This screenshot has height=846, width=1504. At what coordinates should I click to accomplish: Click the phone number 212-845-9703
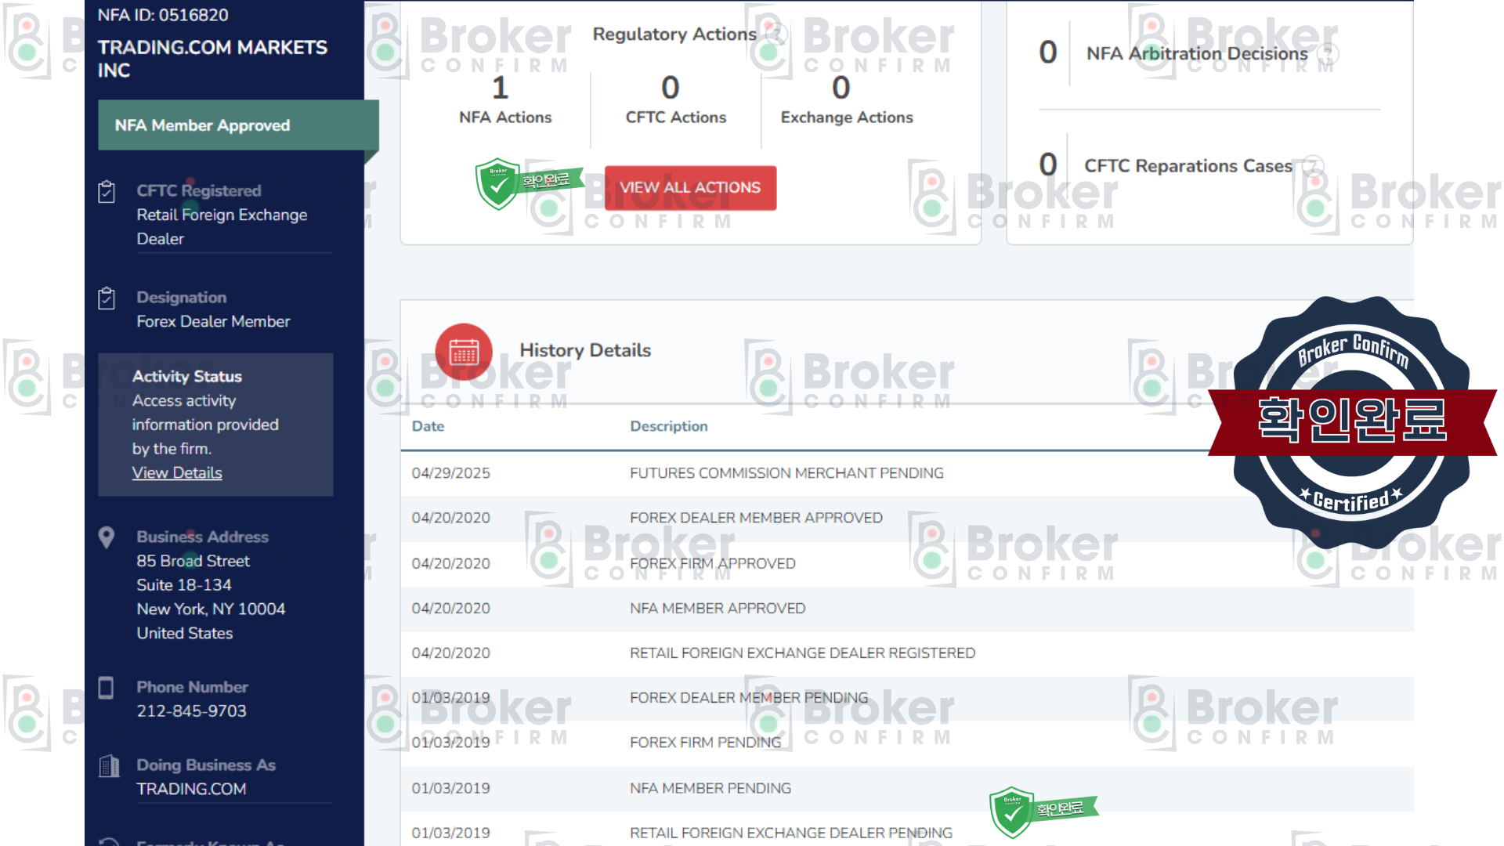pyautogui.click(x=191, y=711)
